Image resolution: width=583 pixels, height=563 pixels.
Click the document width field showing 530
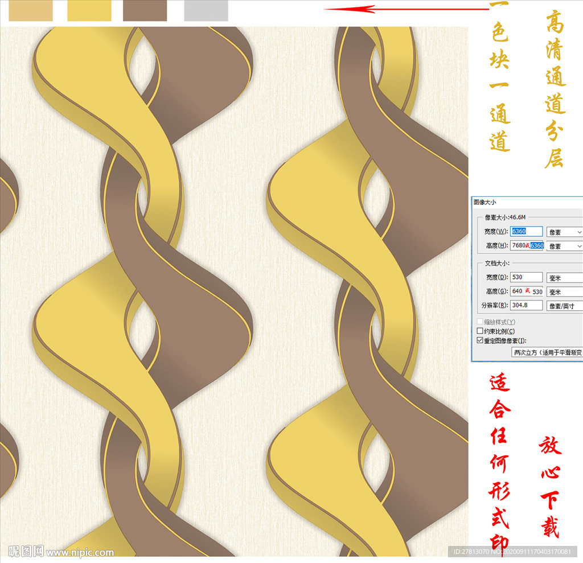coord(526,277)
